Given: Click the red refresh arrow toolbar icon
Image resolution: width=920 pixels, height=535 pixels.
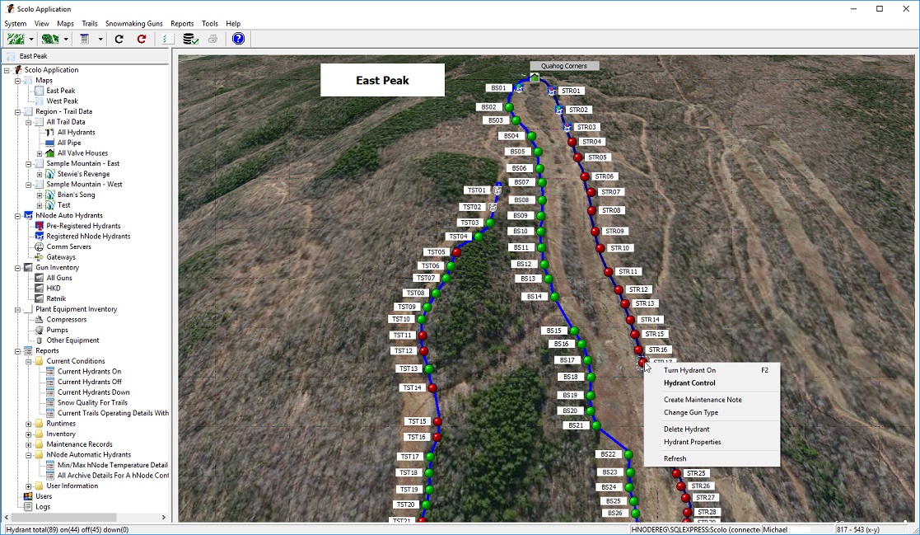Looking at the screenshot, I should (x=142, y=39).
